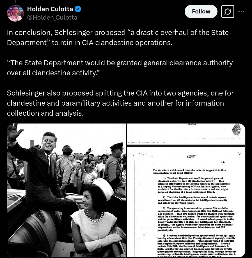
Task: Open the Grok explain-post icon
Action: pos(228,11)
